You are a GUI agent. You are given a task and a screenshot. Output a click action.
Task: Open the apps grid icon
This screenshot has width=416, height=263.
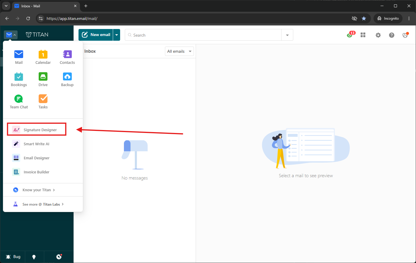[363, 35]
